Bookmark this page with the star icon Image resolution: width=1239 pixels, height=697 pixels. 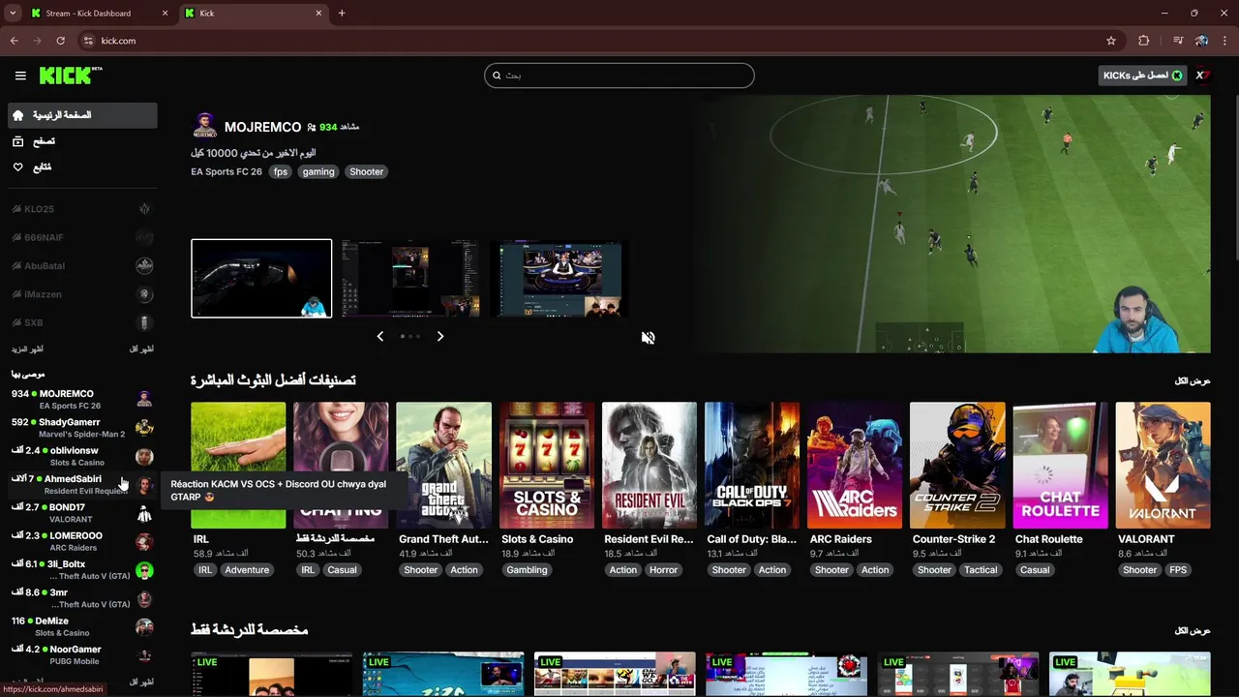(x=1111, y=41)
